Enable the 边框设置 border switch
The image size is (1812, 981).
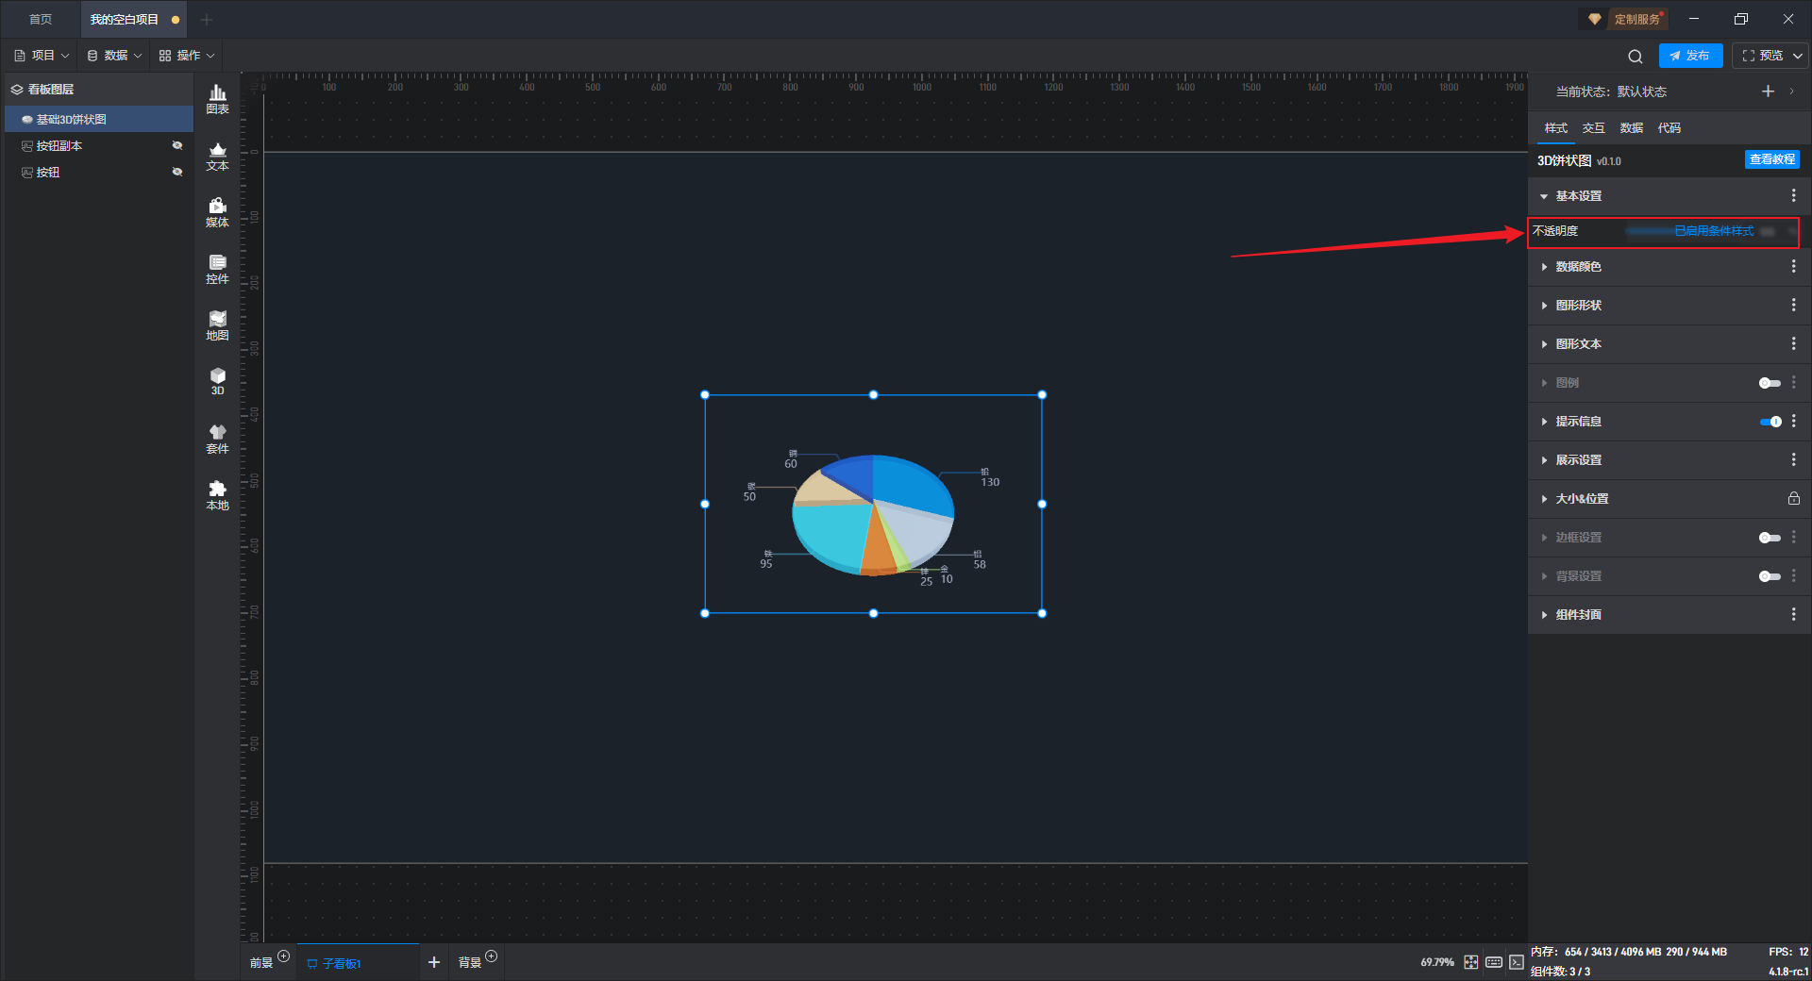(x=1770, y=538)
